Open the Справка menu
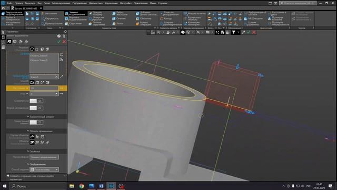The image size is (337, 190). (x=163, y=3)
